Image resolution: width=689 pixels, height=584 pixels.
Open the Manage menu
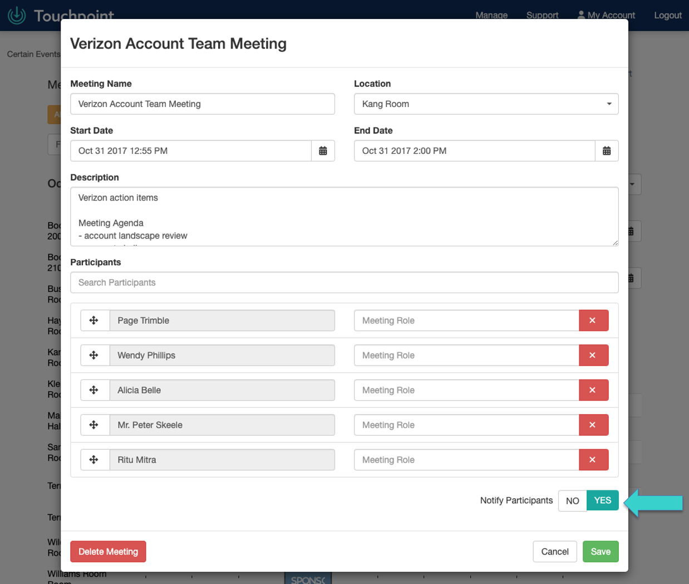pos(491,15)
